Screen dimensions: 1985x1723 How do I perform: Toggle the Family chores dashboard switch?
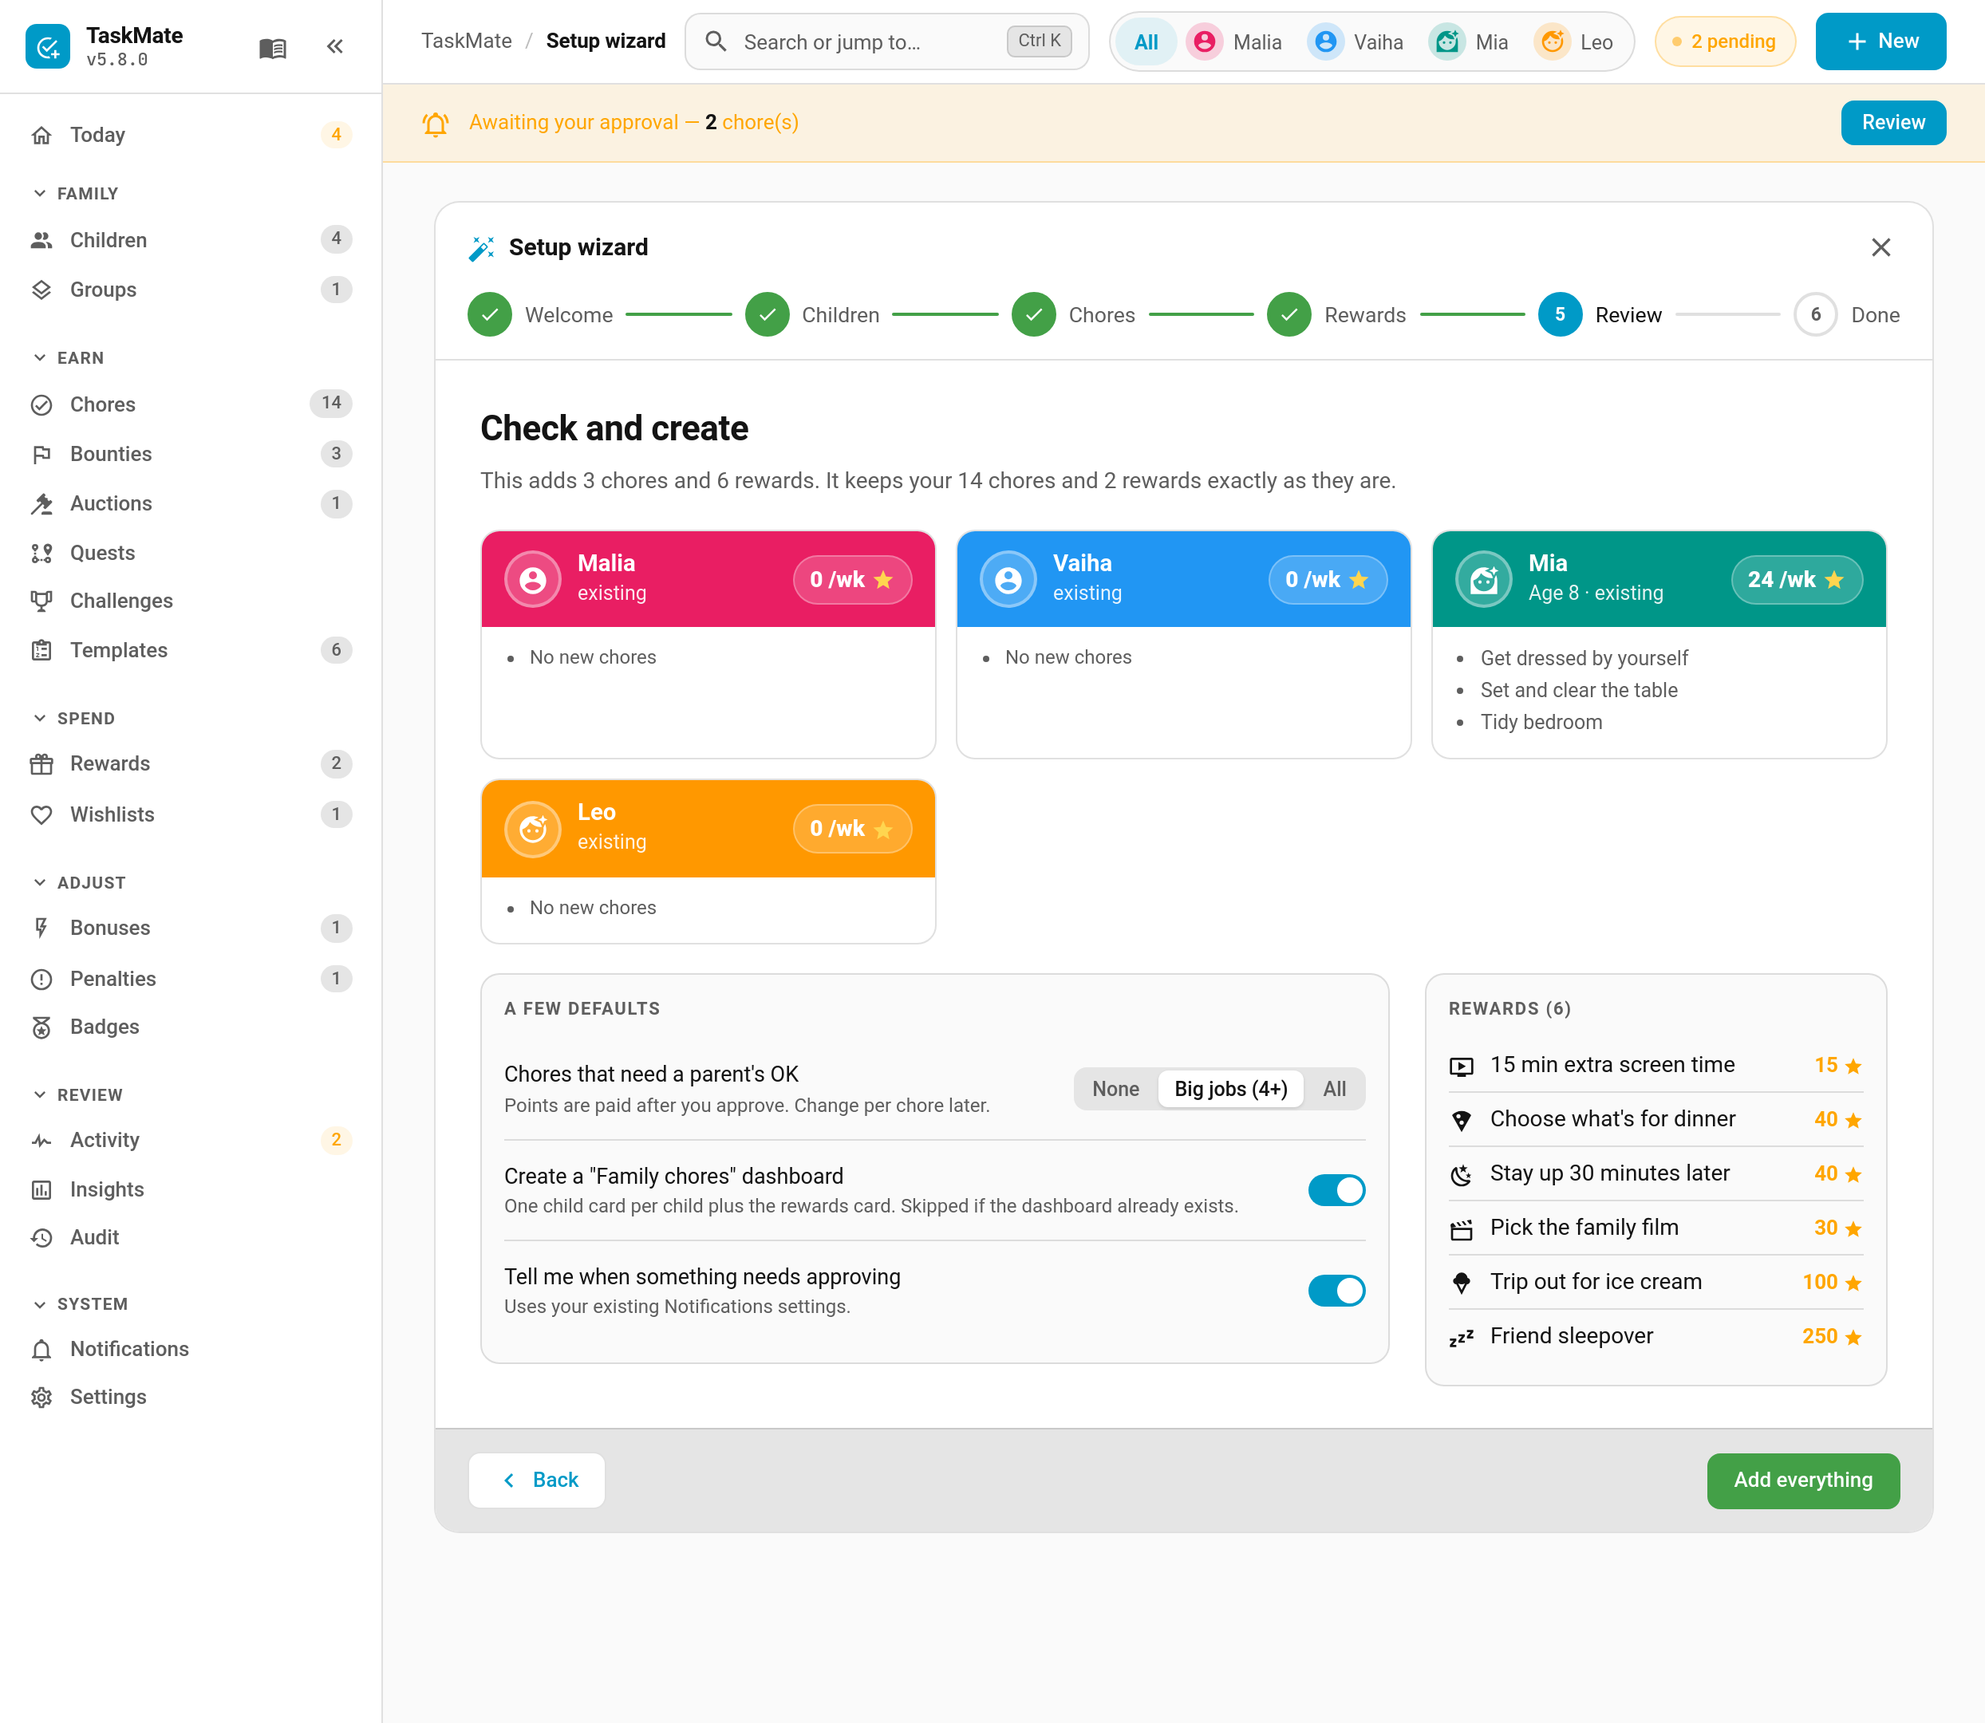(x=1336, y=1190)
